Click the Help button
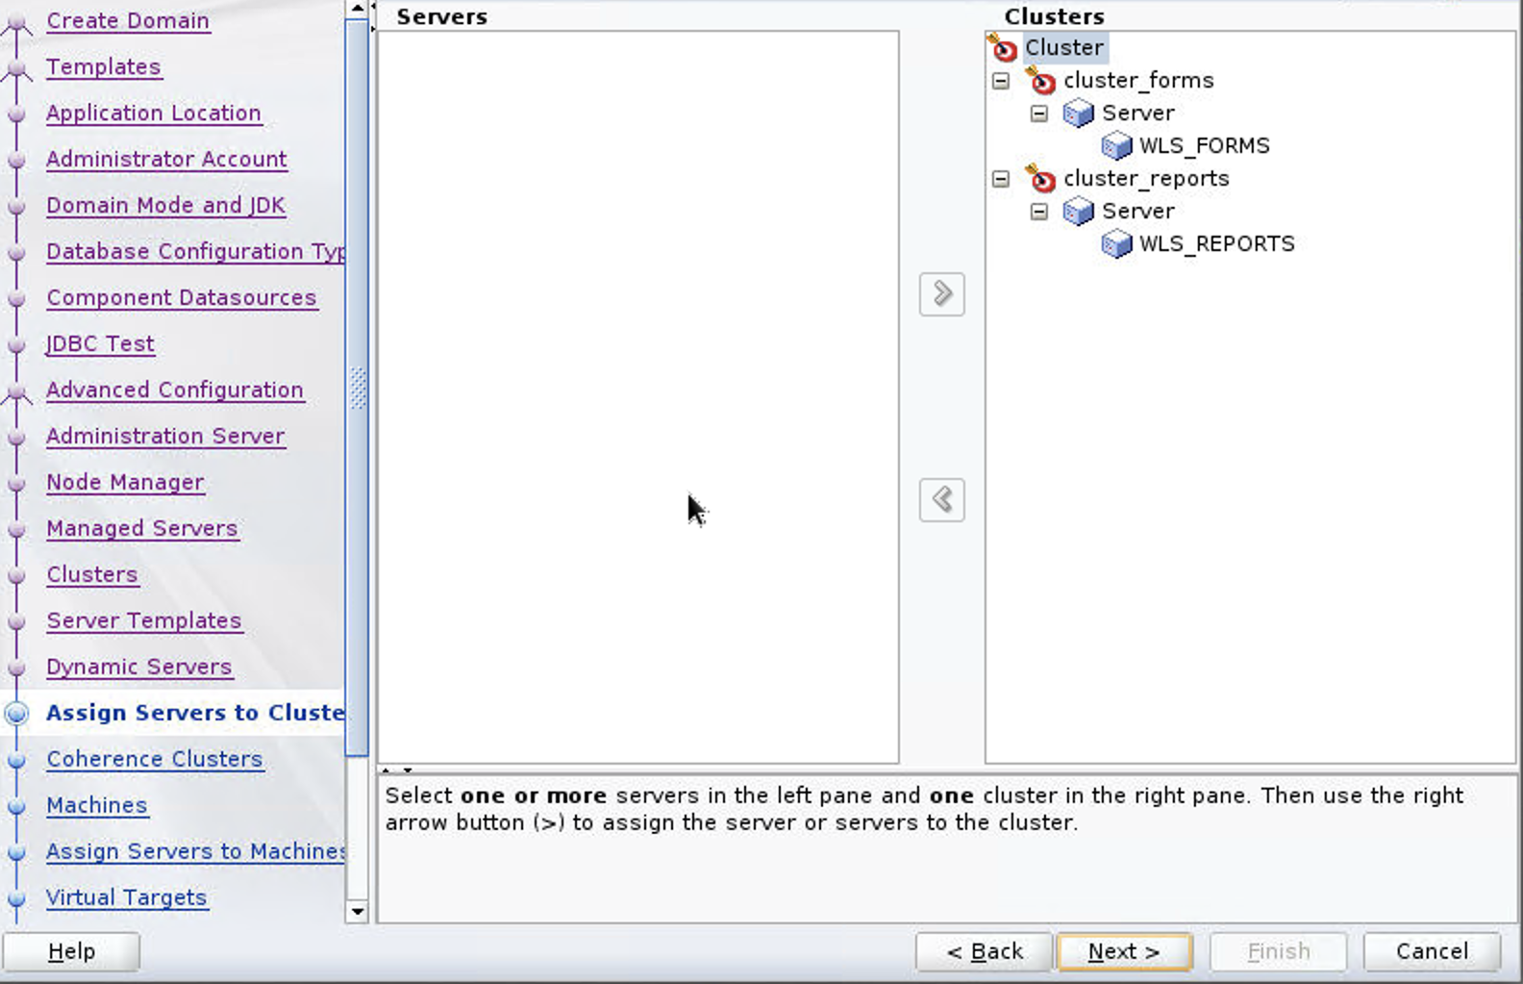 [x=71, y=951]
